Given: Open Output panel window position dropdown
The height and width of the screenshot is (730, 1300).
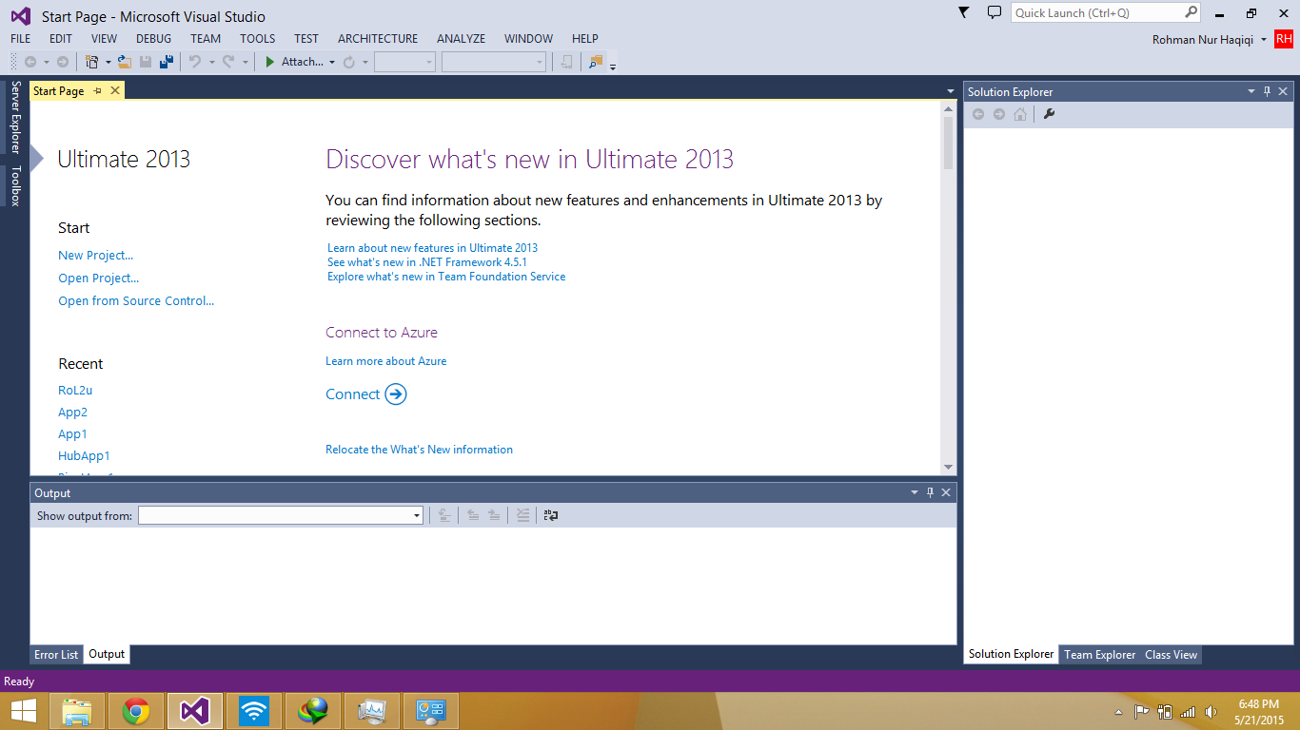Looking at the screenshot, I should 915,492.
